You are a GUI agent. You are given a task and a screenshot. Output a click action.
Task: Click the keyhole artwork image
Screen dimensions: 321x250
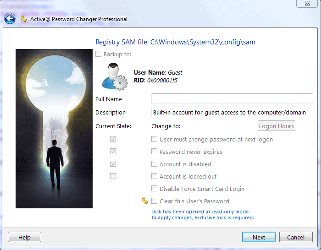(54, 129)
